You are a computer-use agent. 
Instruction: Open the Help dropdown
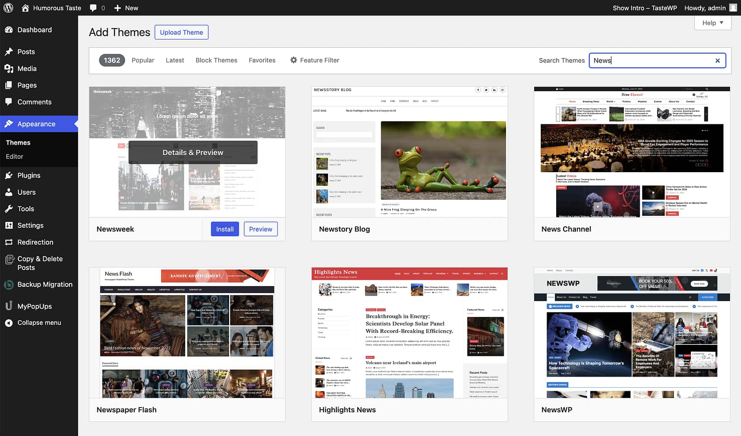[712, 23]
